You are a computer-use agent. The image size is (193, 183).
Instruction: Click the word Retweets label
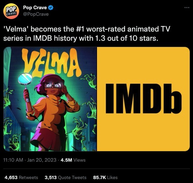29,177
